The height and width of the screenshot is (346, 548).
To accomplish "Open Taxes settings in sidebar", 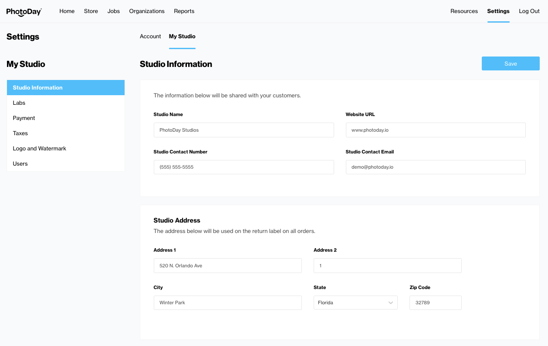I will click(66, 133).
